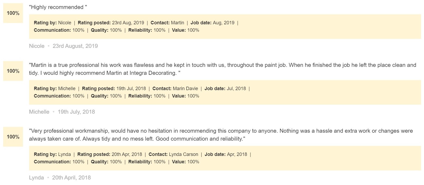
Task: Click 'Value: 100%' in Michelle's details box
Action: 185,96
